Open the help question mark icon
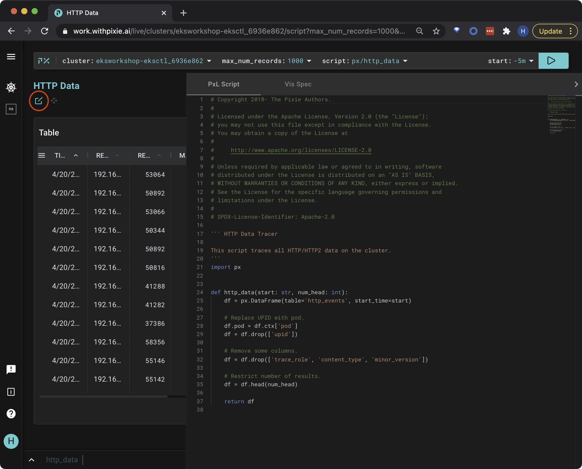 click(11, 414)
